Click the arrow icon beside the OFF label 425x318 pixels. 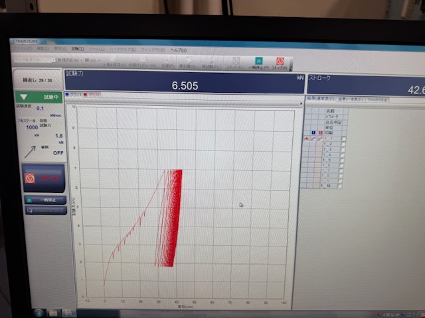31,151
